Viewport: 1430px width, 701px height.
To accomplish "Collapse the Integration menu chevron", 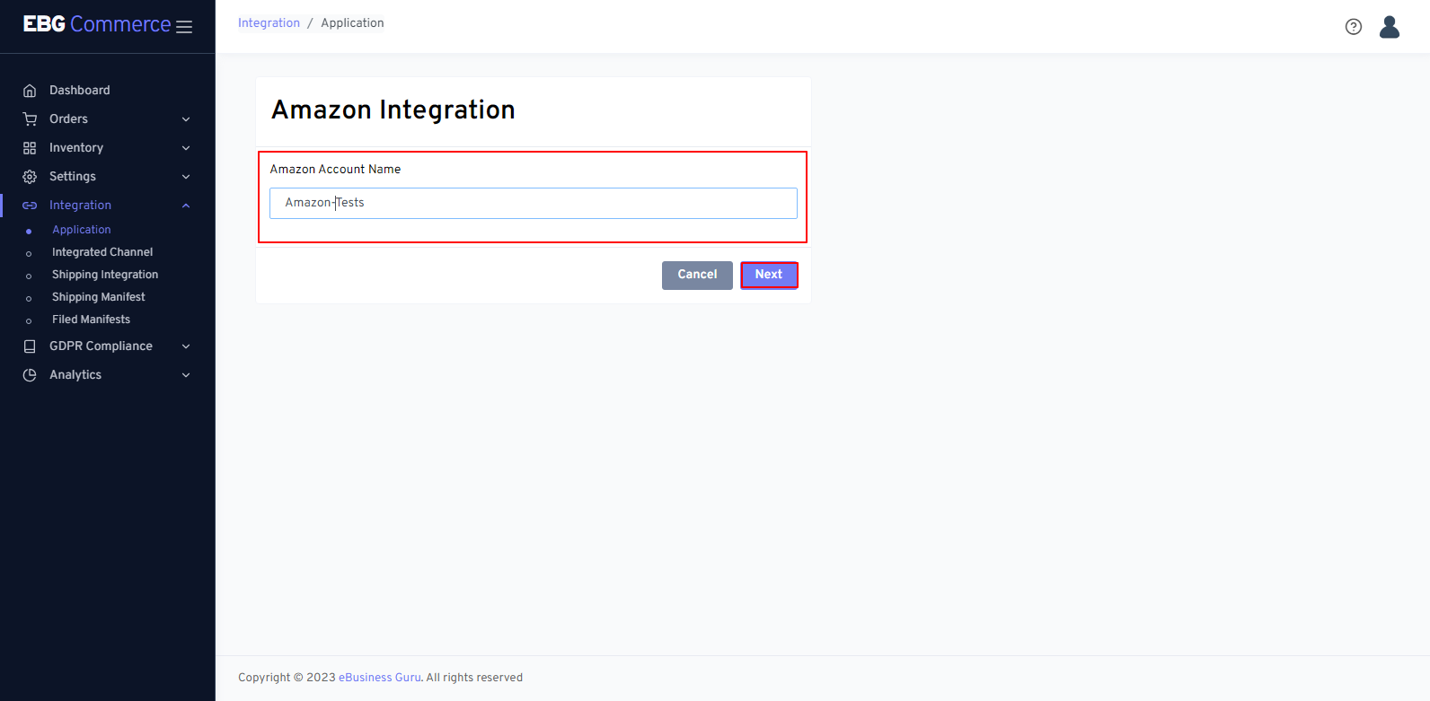I will click(x=186, y=206).
